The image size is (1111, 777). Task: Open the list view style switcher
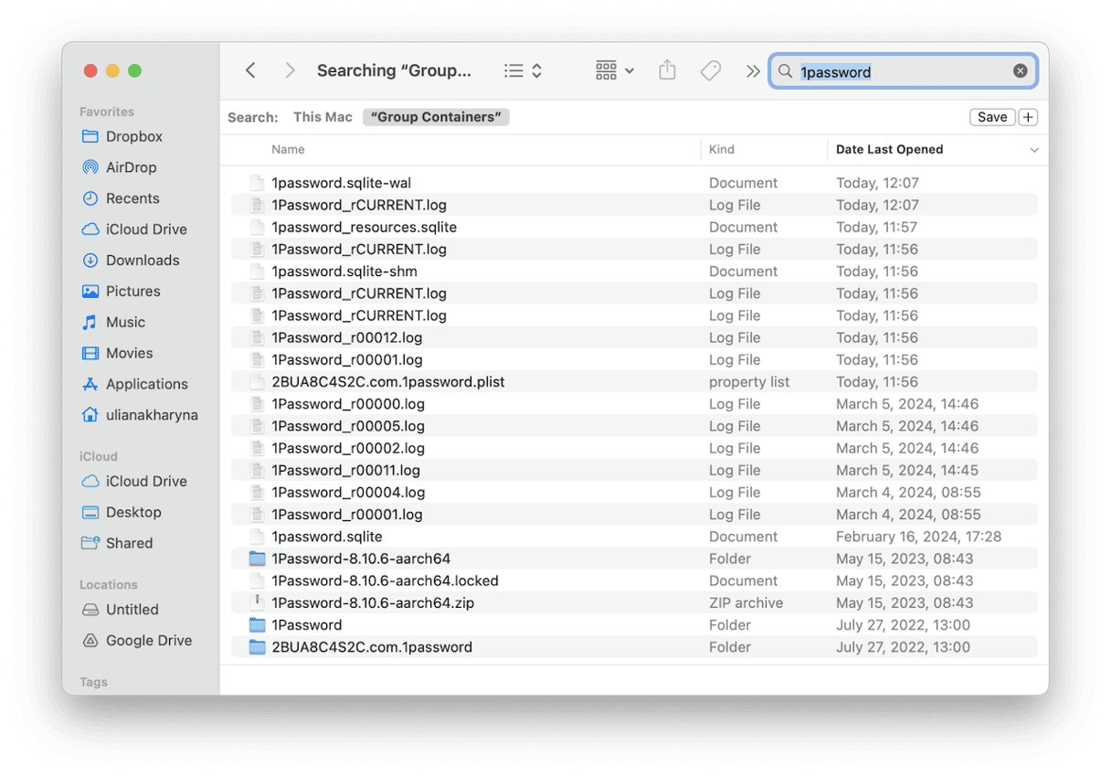pos(524,71)
